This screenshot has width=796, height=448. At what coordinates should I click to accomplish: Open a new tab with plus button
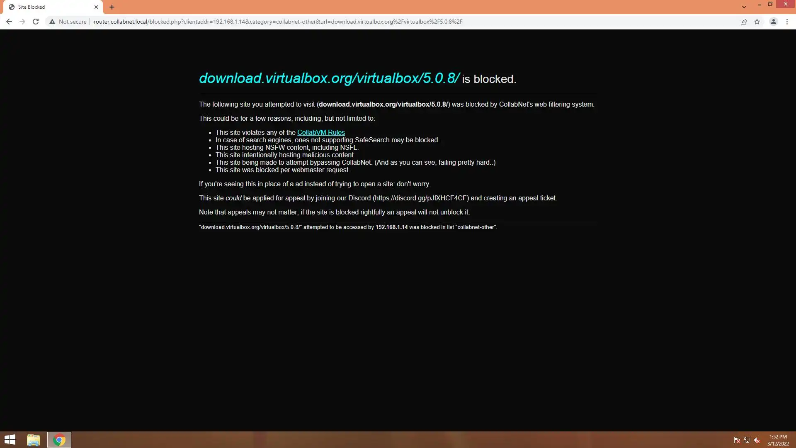(112, 7)
